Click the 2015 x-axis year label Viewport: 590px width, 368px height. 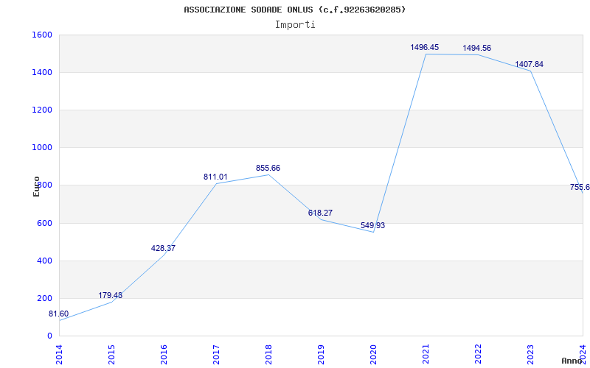click(x=112, y=354)
